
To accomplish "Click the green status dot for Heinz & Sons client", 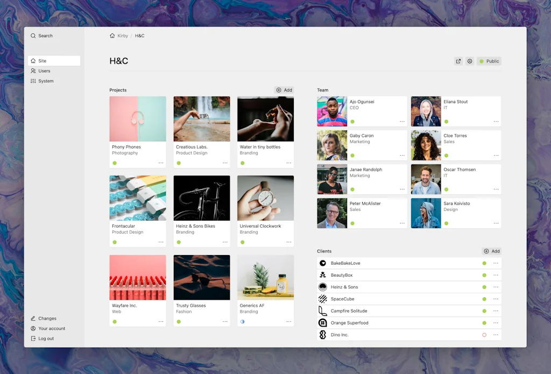I will point(484,287).
